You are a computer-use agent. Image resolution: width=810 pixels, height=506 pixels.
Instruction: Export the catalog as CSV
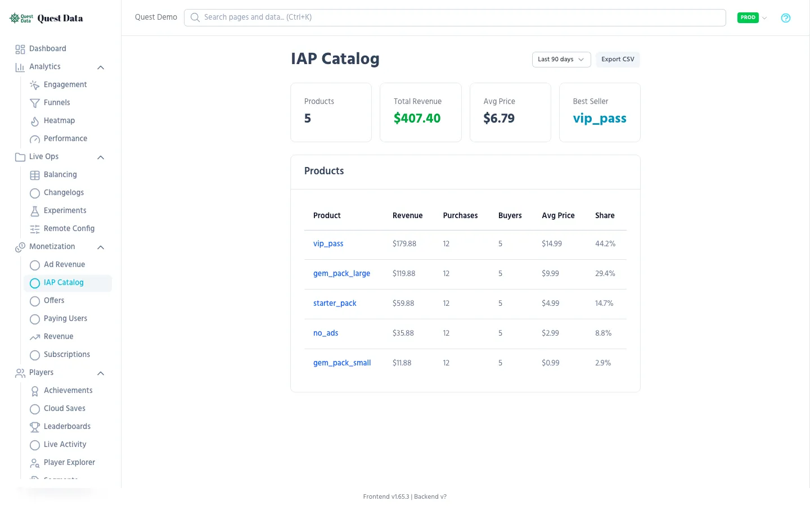(x=618, y=60)
